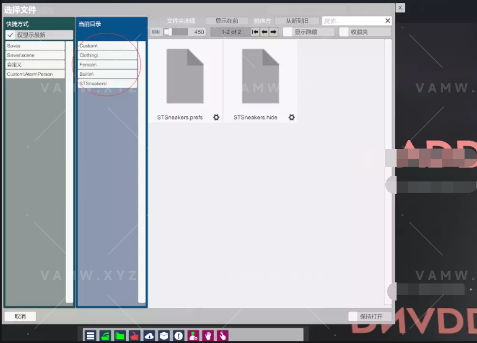Enable the 保持打开 checkbox
This screenshot has height=343, width=477.
[353, 316]
